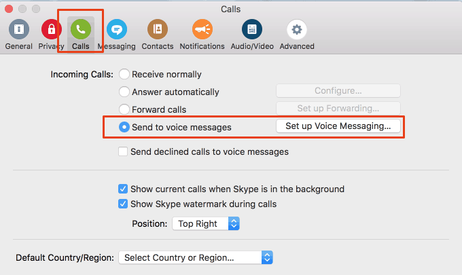Click the Position label text
The height and width of the screenshot is (275, 462).
149,224
